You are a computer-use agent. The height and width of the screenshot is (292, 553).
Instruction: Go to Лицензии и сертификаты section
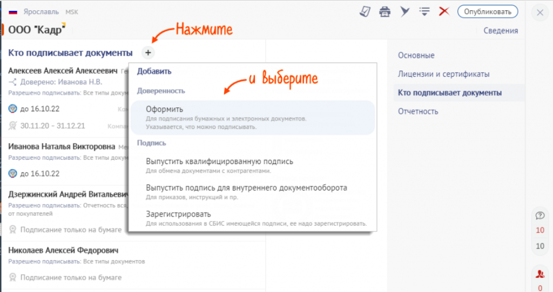(x=443, y=74)
